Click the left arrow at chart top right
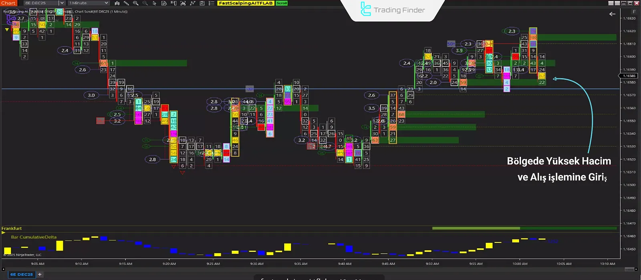 (612, 14)
